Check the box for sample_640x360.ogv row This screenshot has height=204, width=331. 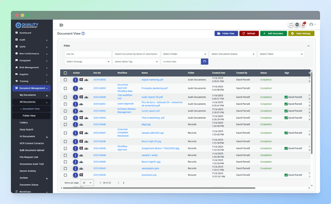coord(66,133)
